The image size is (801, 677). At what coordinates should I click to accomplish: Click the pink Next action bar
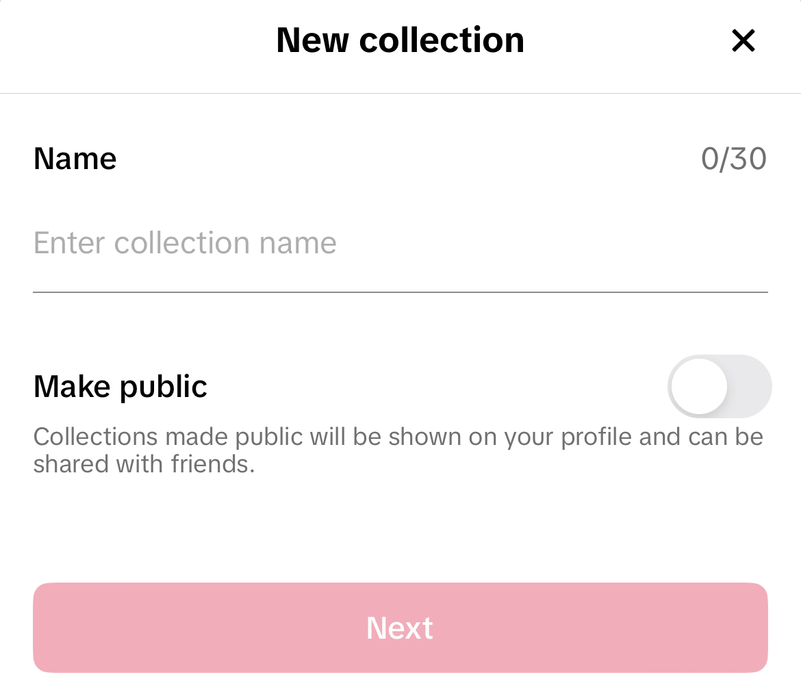pyautogui.click(x=400, y=628)
